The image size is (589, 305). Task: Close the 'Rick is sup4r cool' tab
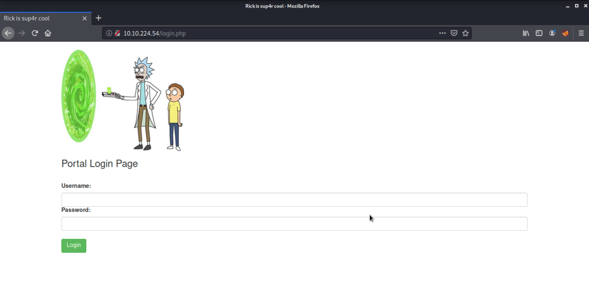[85, 18]
